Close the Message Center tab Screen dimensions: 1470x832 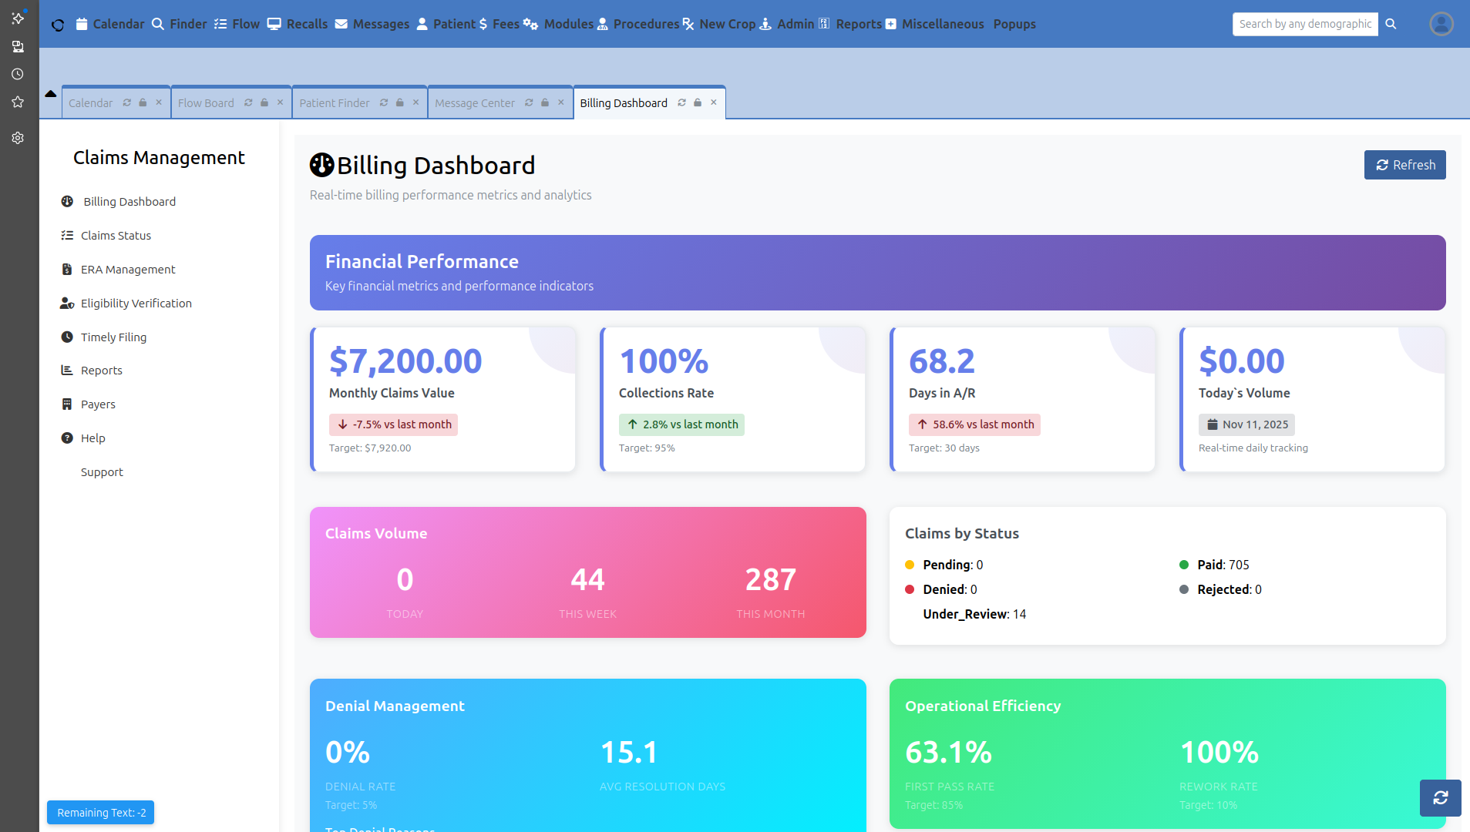click(561, 102)
